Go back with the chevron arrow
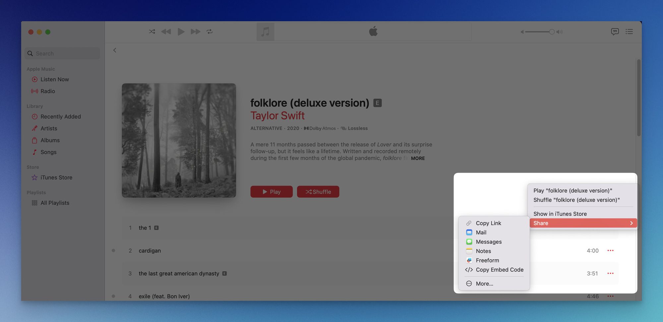The height and width of the screenshot is (322, 663). coord(115,50)
